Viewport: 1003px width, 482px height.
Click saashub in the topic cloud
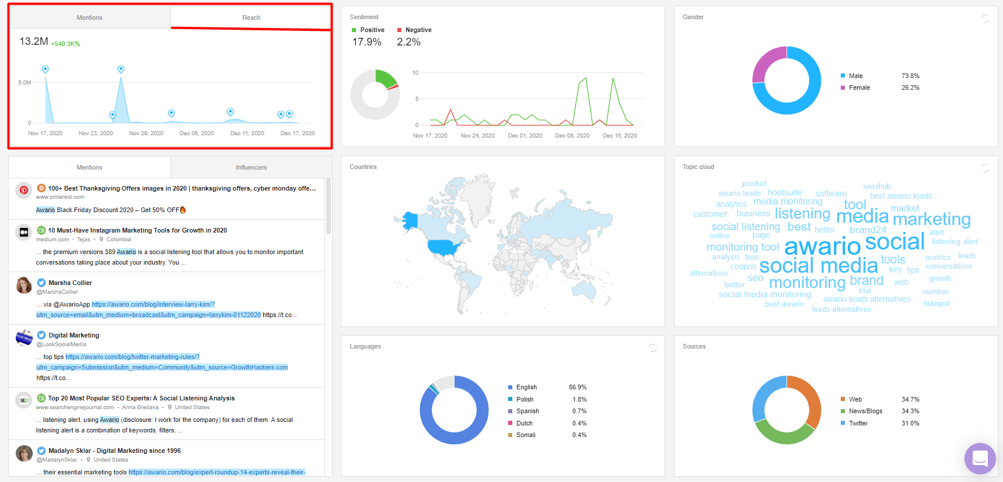tap(876, 187)
